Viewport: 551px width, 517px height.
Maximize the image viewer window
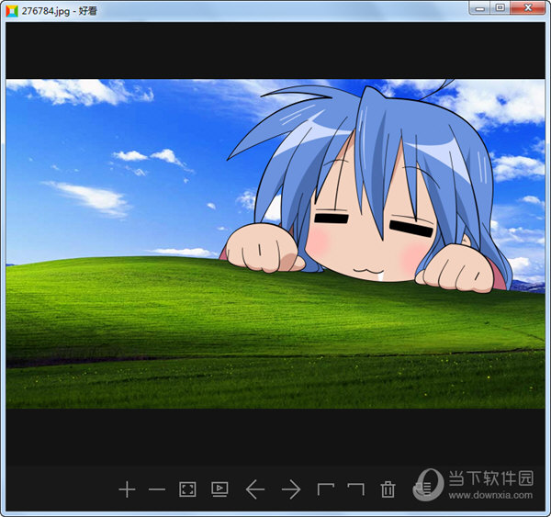click(x=500, y=8)
